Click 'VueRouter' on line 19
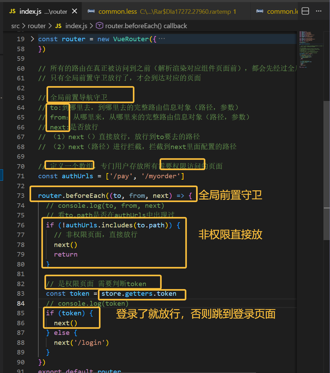Image resolution: width=330 pixels, height=373 pixels. (x=131, y=39)
